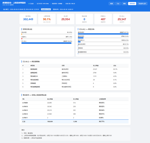Click the 1 分钟前 data update text
Image resolution: width=150 pixels, height=143 pixels.
[60, 4]
